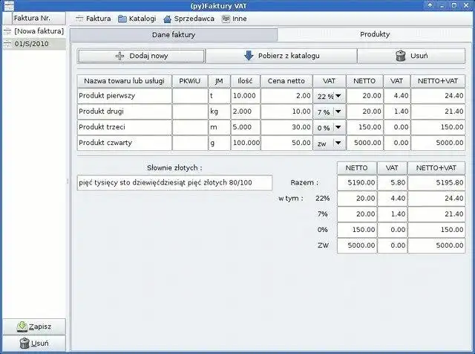
Task: Click the Inne menu icon
Action: [x=226, y=19]
